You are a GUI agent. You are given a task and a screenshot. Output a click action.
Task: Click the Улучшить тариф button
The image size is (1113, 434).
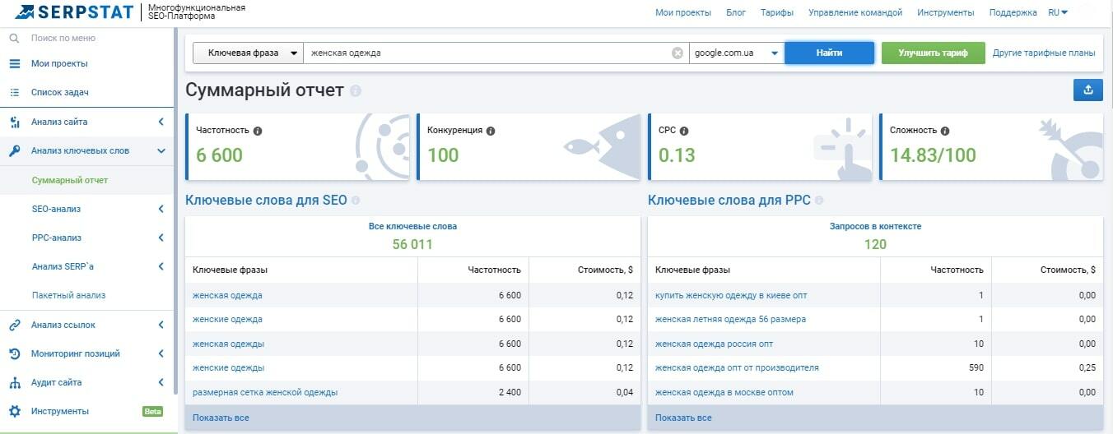tap(934, 53)
